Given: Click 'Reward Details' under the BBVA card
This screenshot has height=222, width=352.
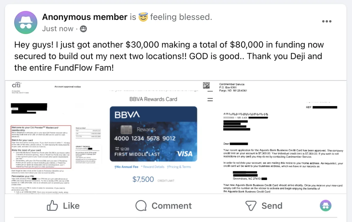Looking at the screenshot, I should click(153, 167).
